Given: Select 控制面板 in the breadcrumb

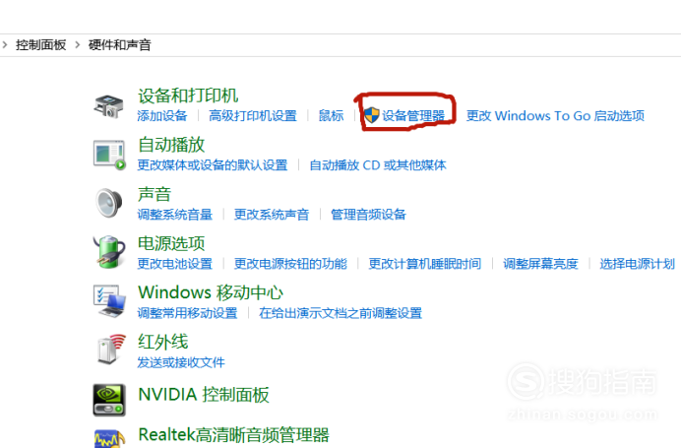Looking at the screenshot, I should coord(40,44).
